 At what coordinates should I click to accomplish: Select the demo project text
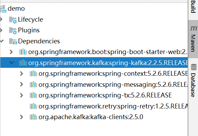(16, 9)
